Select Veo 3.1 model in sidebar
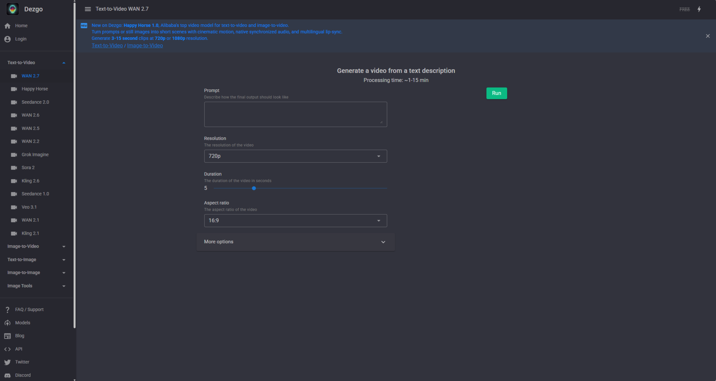The width and height of the screenshot is (716, 381). (x=37, y=207)
